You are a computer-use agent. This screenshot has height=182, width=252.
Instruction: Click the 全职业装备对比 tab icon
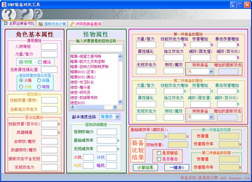click(x=6, y=24)
